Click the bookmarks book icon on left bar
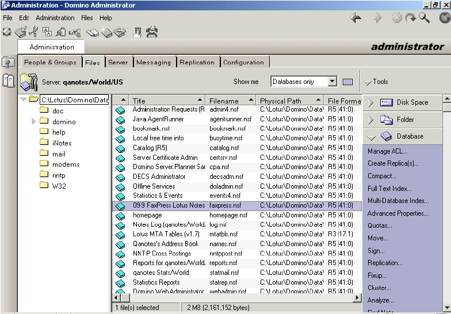 click(8, 81)
